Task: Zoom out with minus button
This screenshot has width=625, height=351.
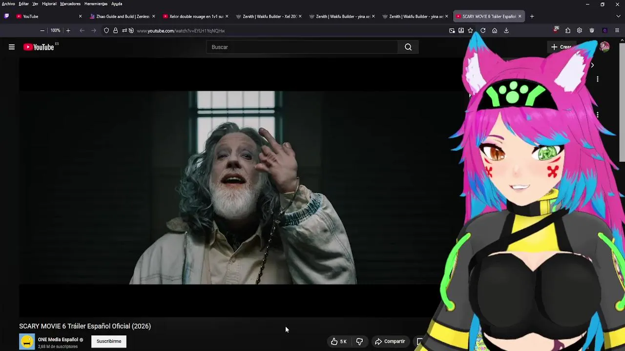Action: click(42, 31)
